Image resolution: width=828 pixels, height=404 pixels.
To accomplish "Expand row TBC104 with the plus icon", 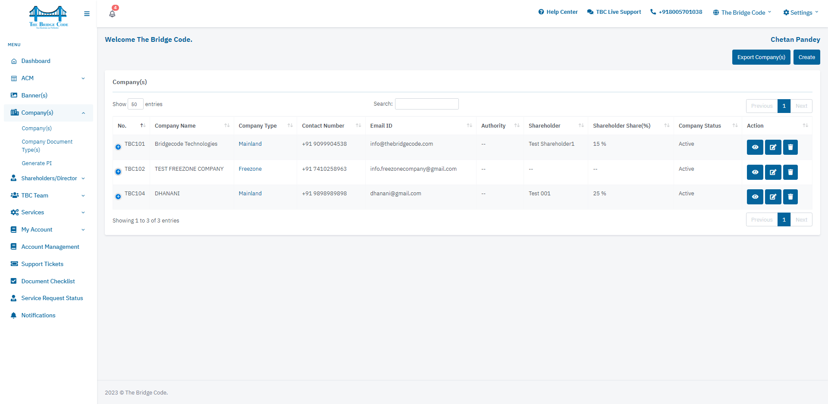I will coord(118,197).
